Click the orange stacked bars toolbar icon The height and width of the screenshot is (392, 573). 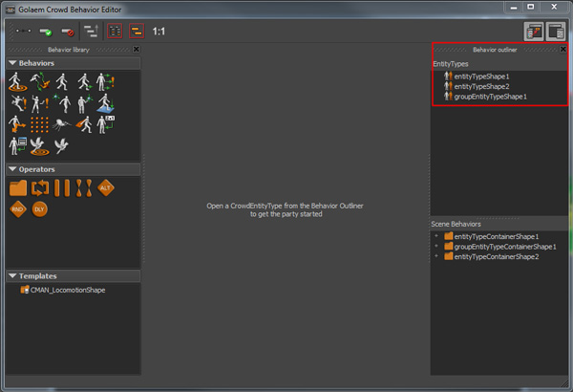(x=137, y=32)
